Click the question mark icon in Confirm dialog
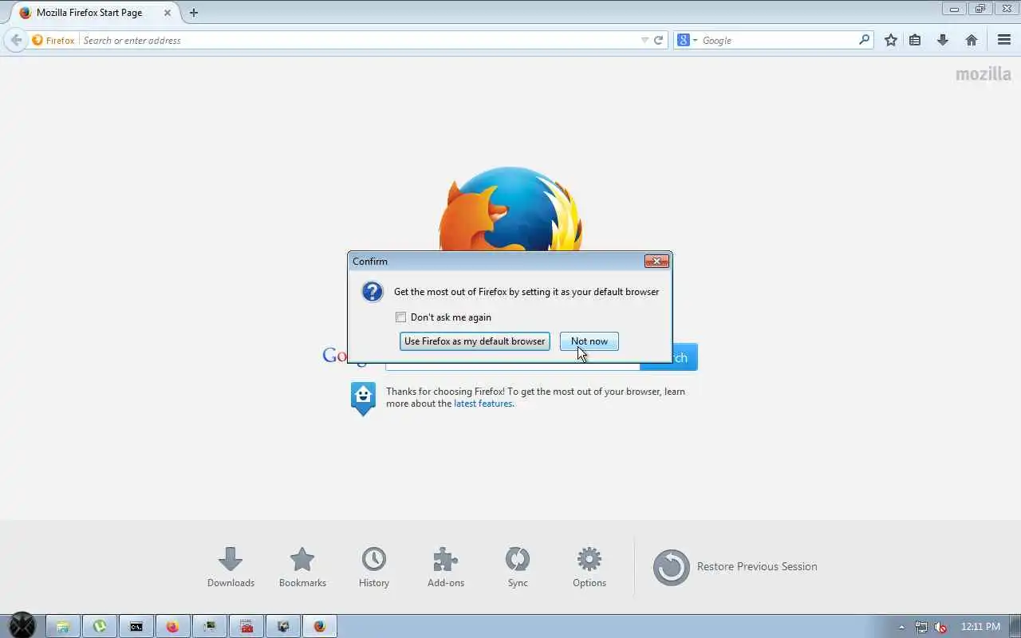Image resolution: width=1021 pixels, height=638 pixels. [x=373, y=291]
